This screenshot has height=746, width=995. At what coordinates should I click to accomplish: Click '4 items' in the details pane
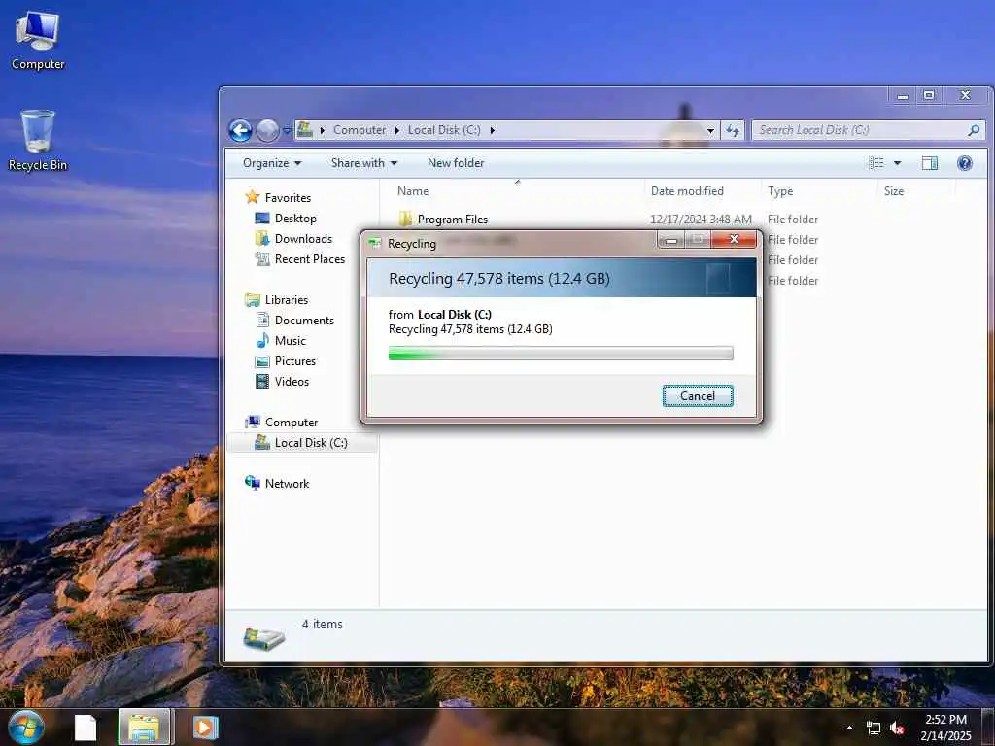[322, 625]
